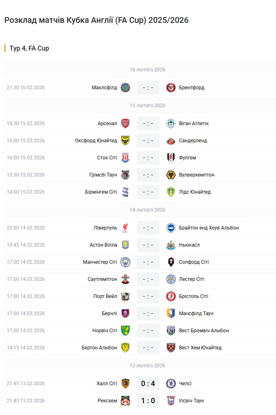The image size is (276, 415).
Task: Click the Тур 4, FA Cup heading
Action: [29, 49]
